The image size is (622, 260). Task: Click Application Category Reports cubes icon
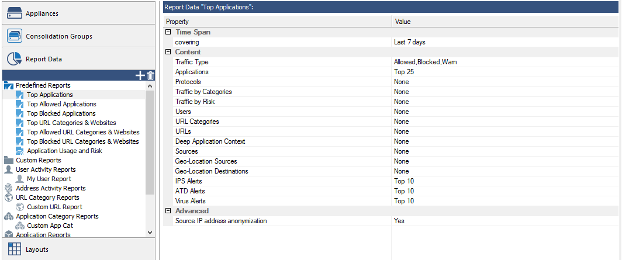9,216
